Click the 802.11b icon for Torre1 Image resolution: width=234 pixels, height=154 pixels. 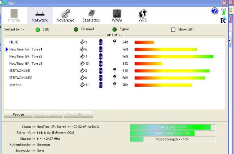click(x=101, y=49)
